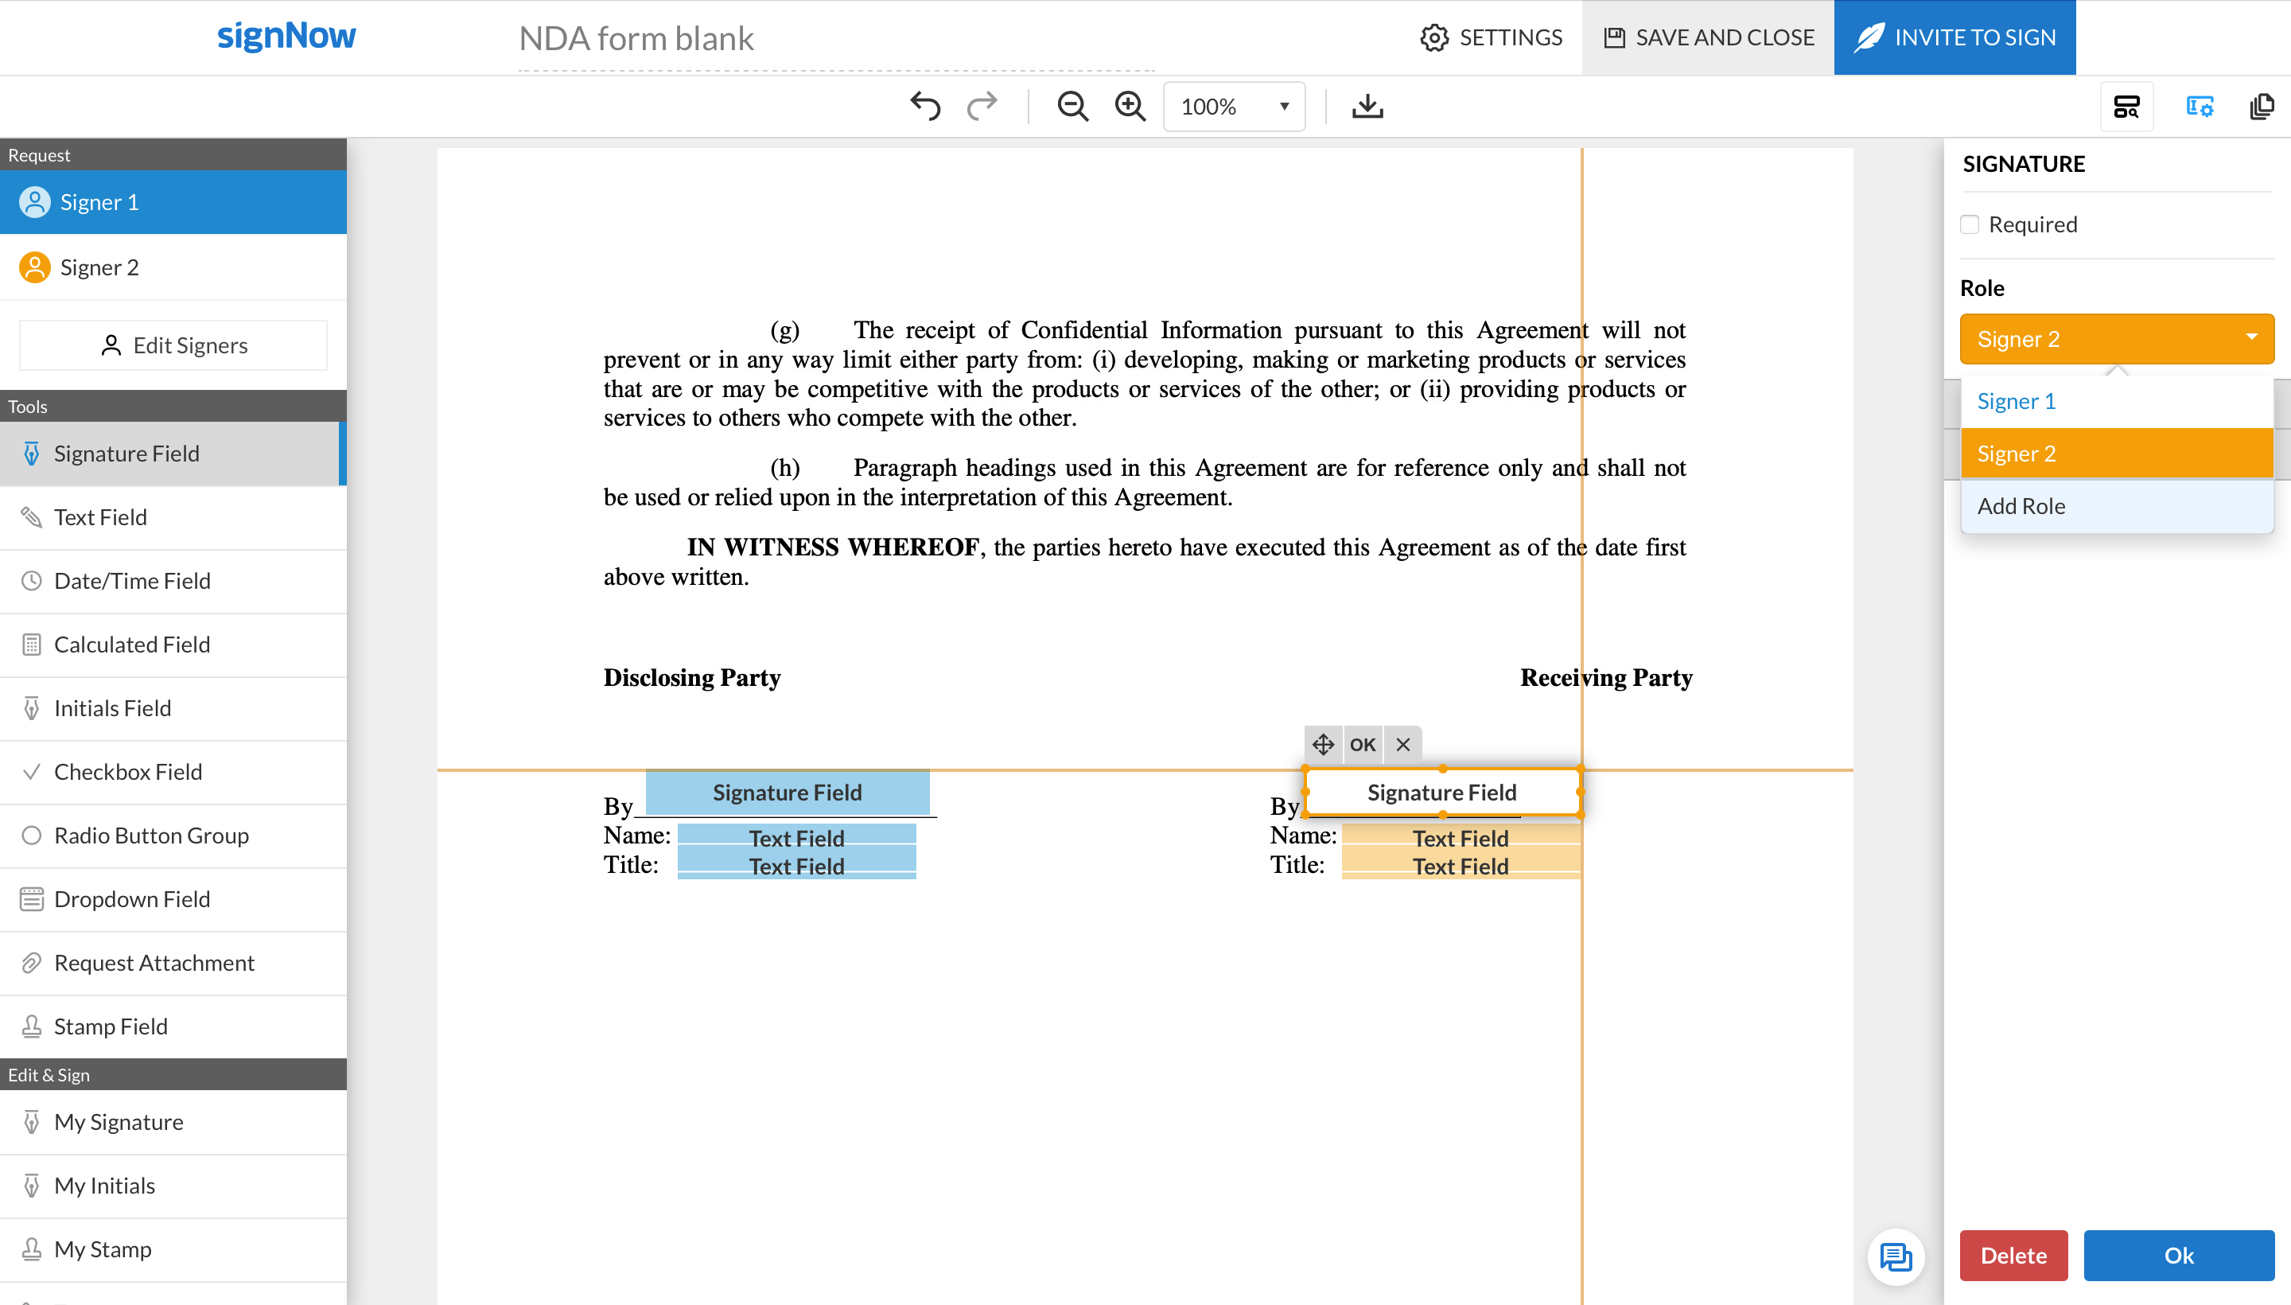The image size is (2291, 1305).
Task: Click the download icon in toolbar
Action: [x=1367, y=107]
